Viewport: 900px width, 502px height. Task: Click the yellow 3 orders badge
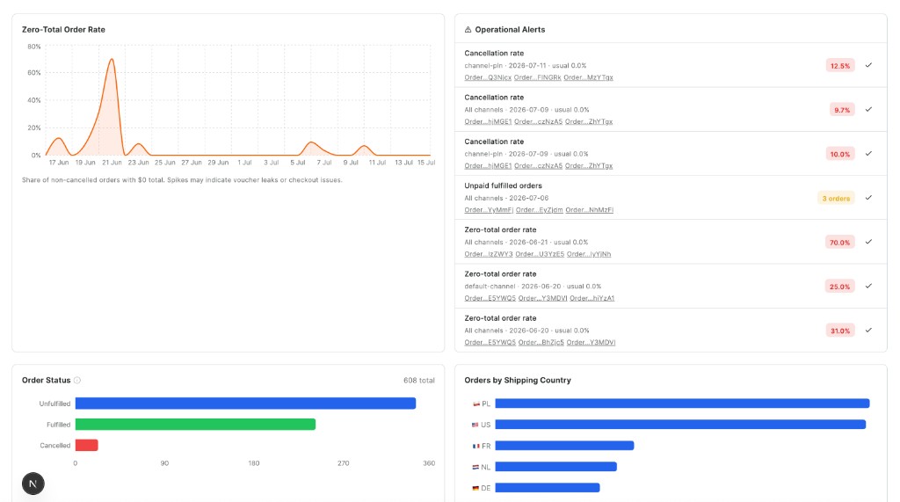click(836, 198)
